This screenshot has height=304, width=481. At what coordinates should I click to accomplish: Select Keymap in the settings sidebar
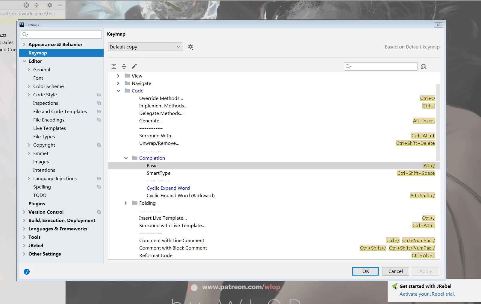coord(61,53)
